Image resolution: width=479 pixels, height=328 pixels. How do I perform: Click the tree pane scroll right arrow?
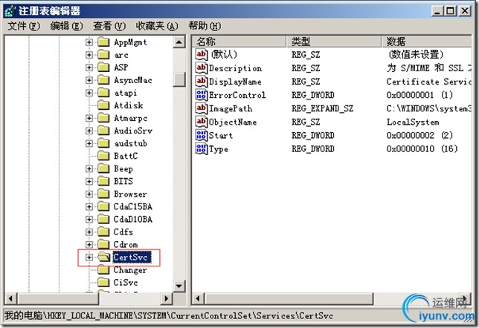tap(167, 298)
